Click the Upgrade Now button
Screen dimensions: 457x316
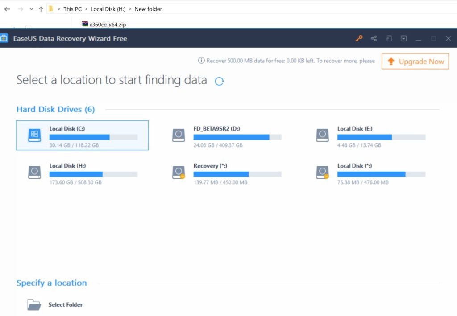415,62
